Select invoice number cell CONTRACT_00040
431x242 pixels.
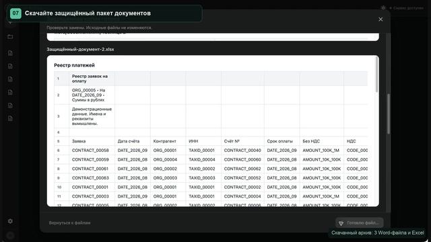242,151
